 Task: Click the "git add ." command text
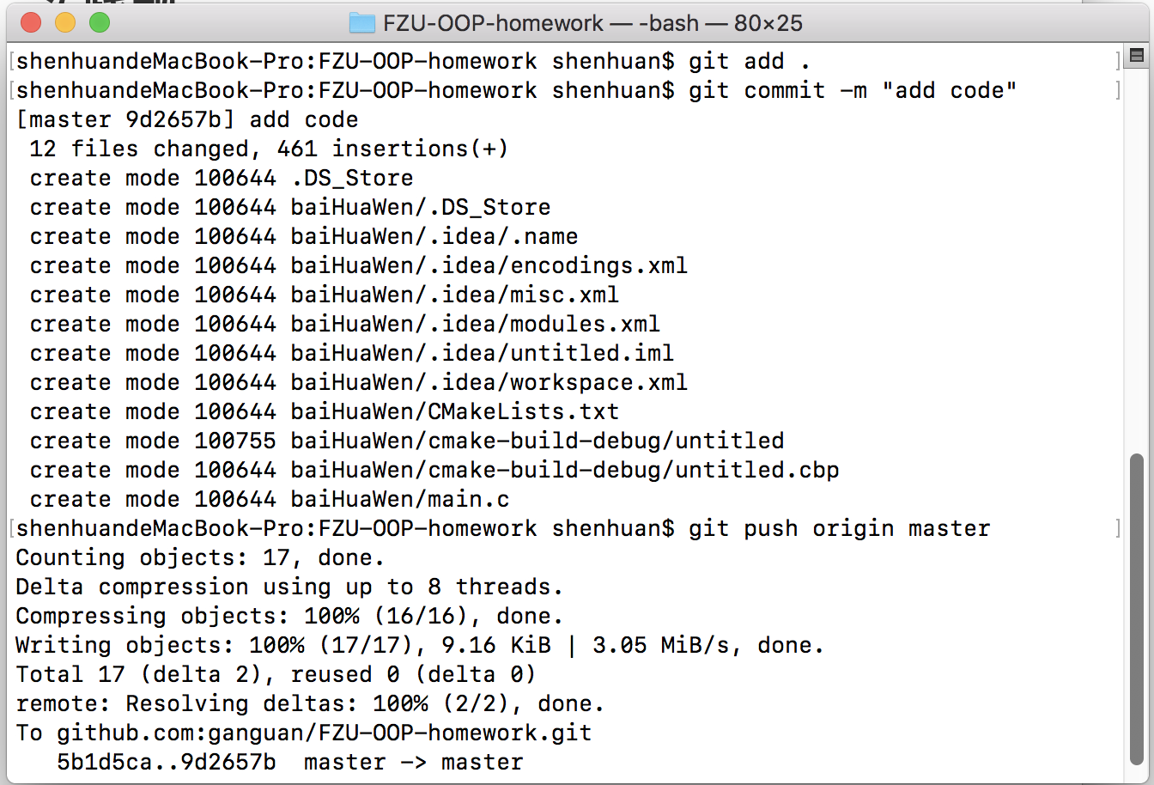(x=750, y=62)
